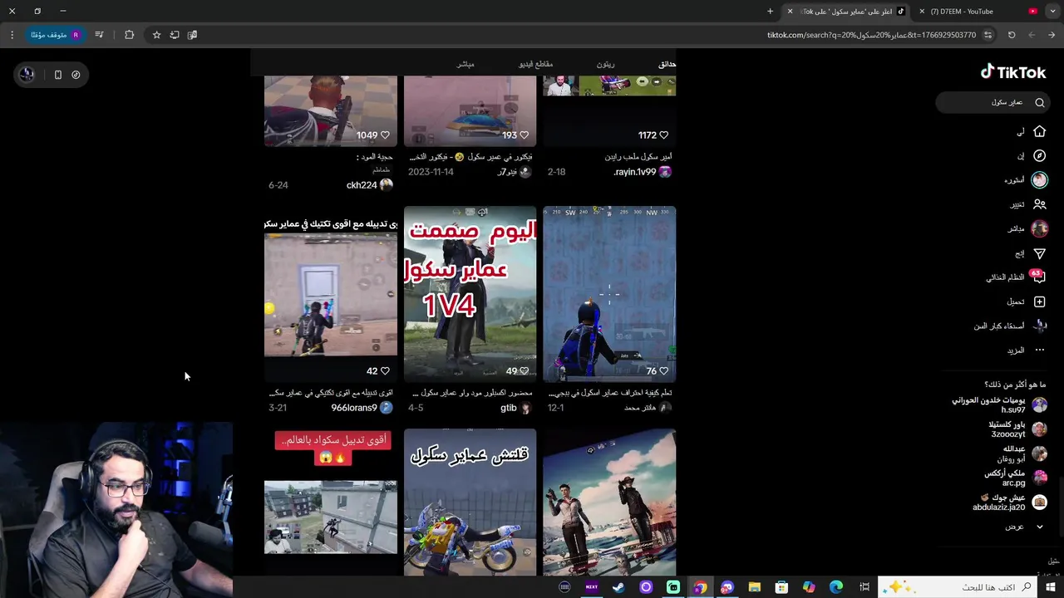The image size is (1064, 598).
Task: Click the translate page icon in address bar
Action: pos(192,35)
